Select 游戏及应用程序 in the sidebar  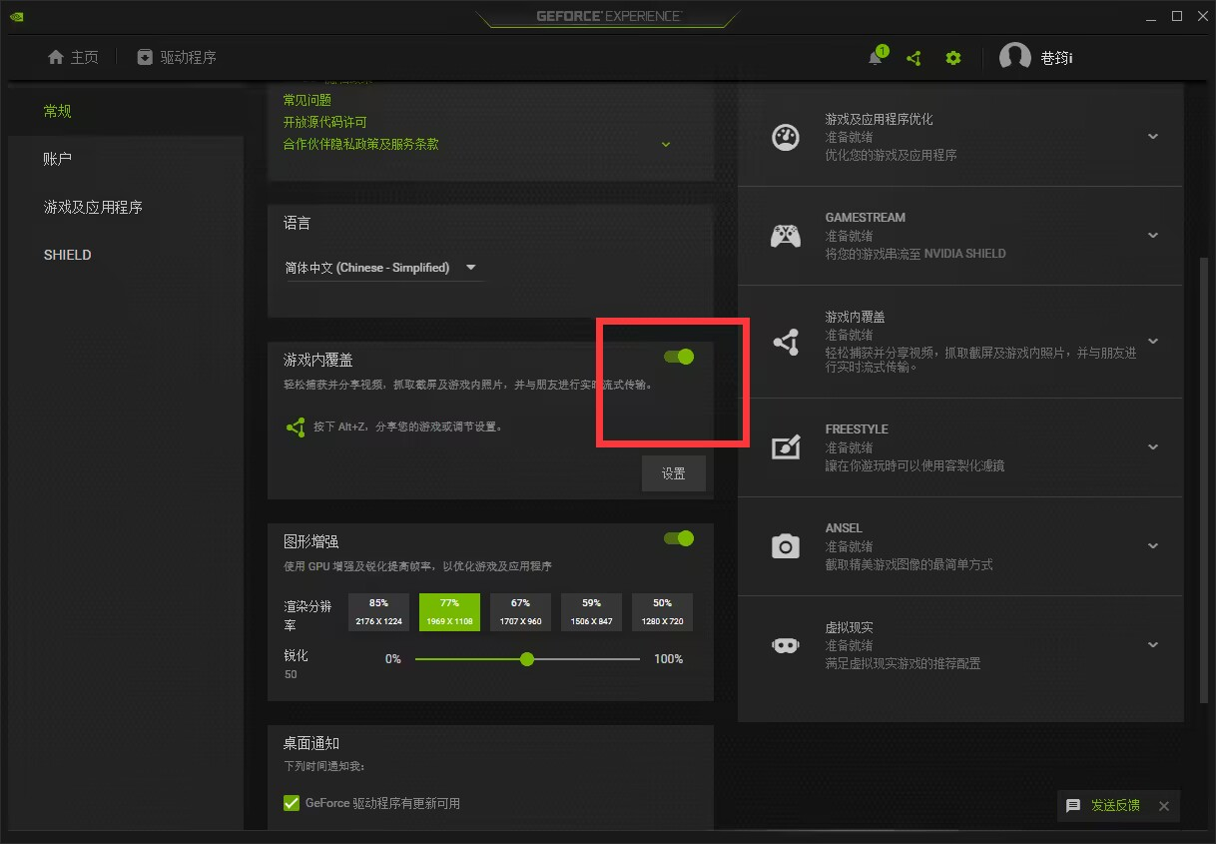(93, 207)
